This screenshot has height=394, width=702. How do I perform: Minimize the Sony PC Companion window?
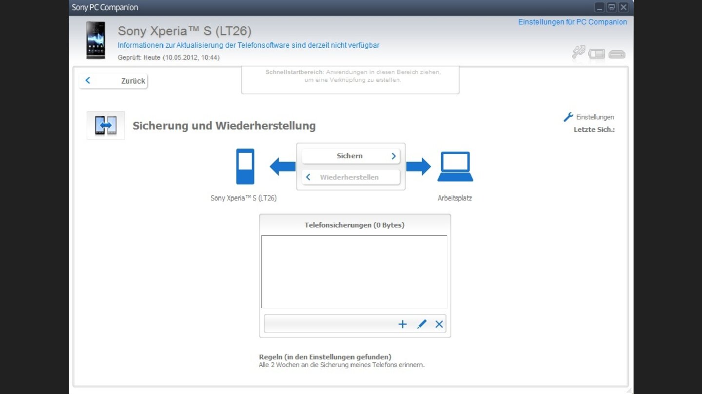pyautogui.click(x=600, y=7)
